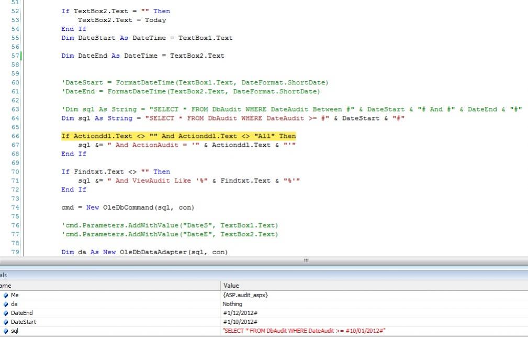
Task: Click the variable icon beside Me
Action: [x=5, y=295]
